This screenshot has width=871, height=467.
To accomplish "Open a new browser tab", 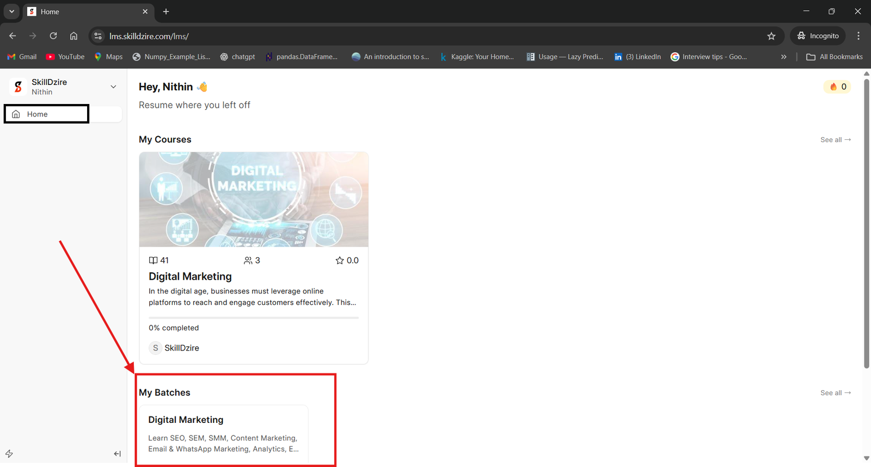I will [x=166, y=11].
